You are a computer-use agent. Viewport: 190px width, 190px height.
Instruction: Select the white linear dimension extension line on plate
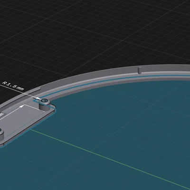pyautogui.click(x=34, y=108)
